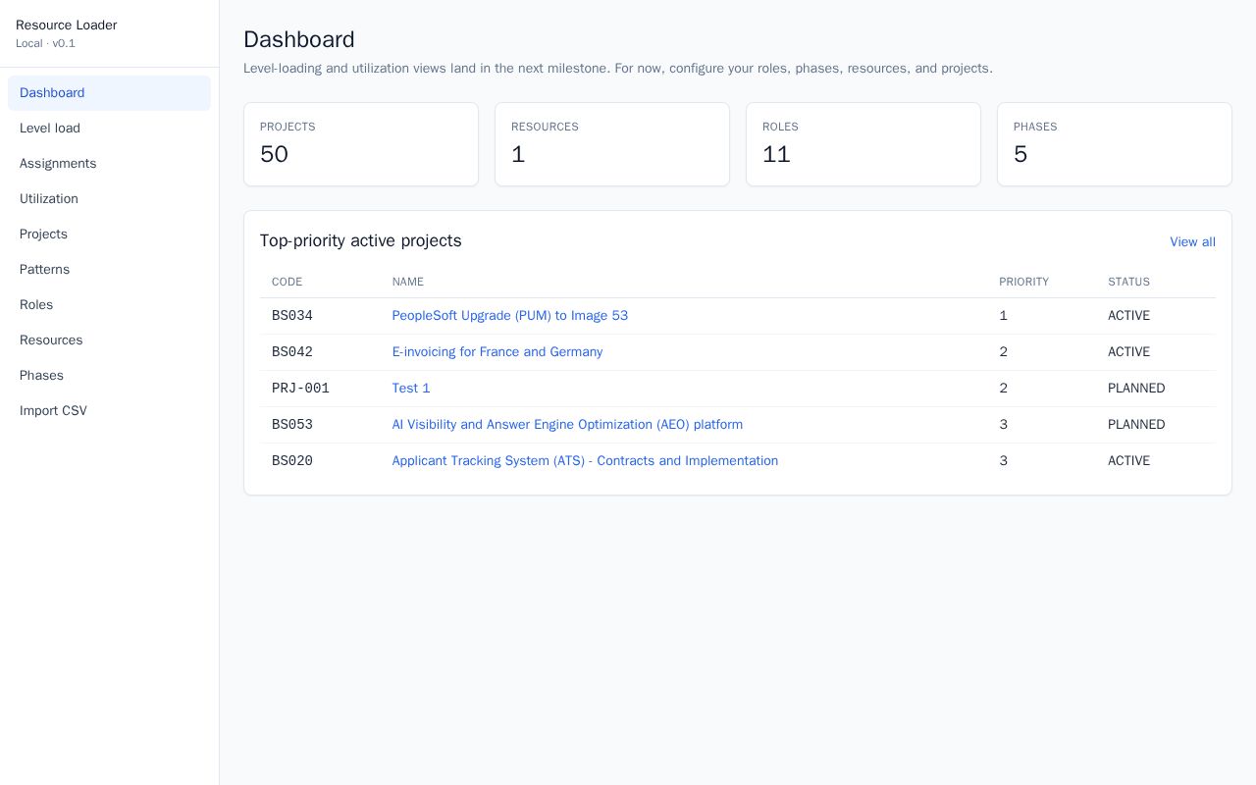Open E-invoicing for France and Germany project
Image resolution: width=1256 pixels, height=785 pixels.
[x=497, y=352]
